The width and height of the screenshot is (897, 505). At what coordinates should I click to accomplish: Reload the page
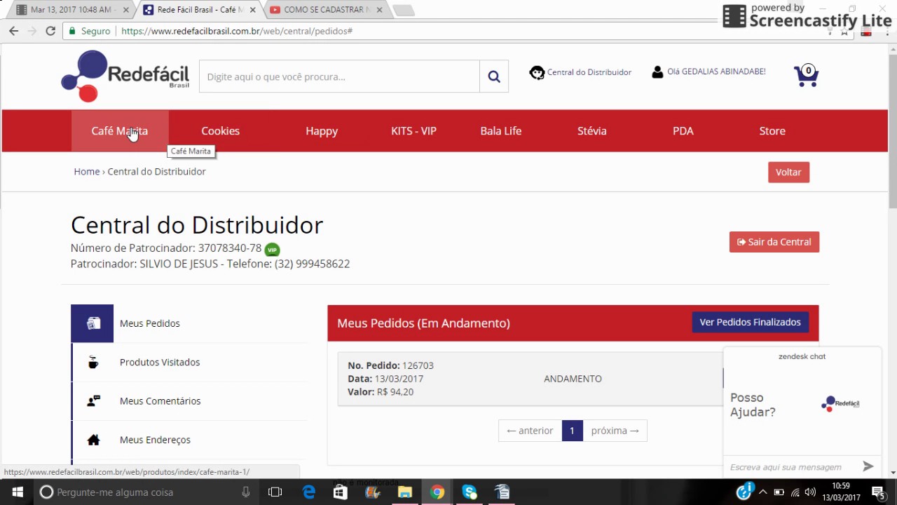pyautogui.click(x=50, y=31)
